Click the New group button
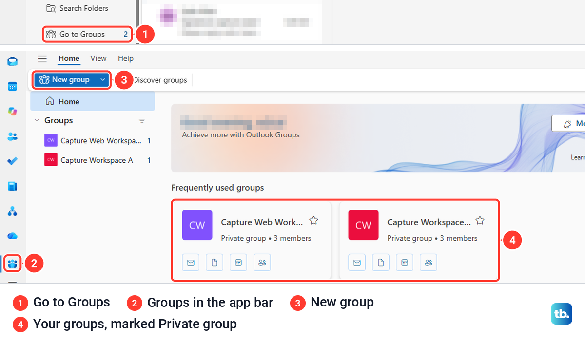585x344 pixels. tap(65, 80)
